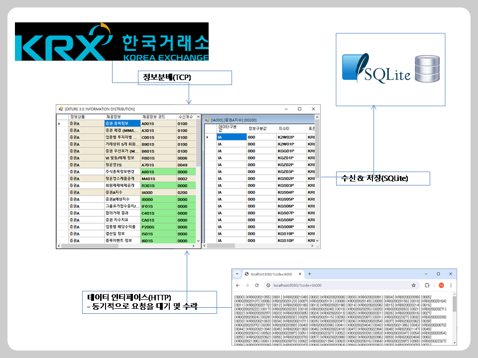Click the browser forward arrow
478x358 pixels.
click(247, 285)
